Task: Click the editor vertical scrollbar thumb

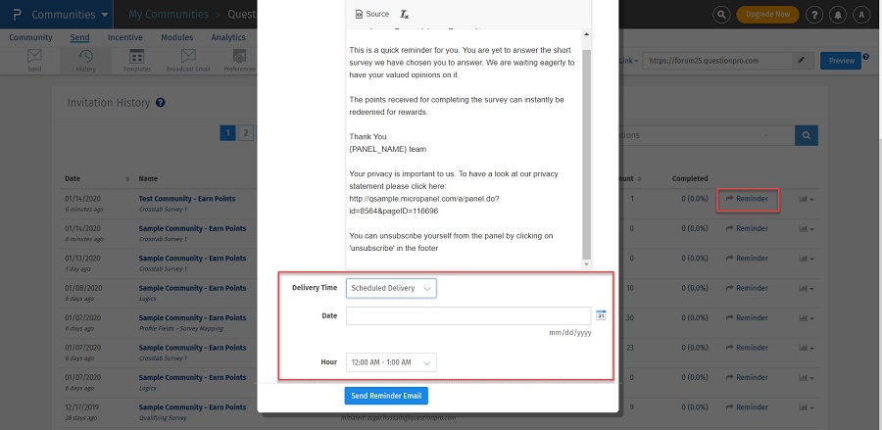Action: [587, 154]
